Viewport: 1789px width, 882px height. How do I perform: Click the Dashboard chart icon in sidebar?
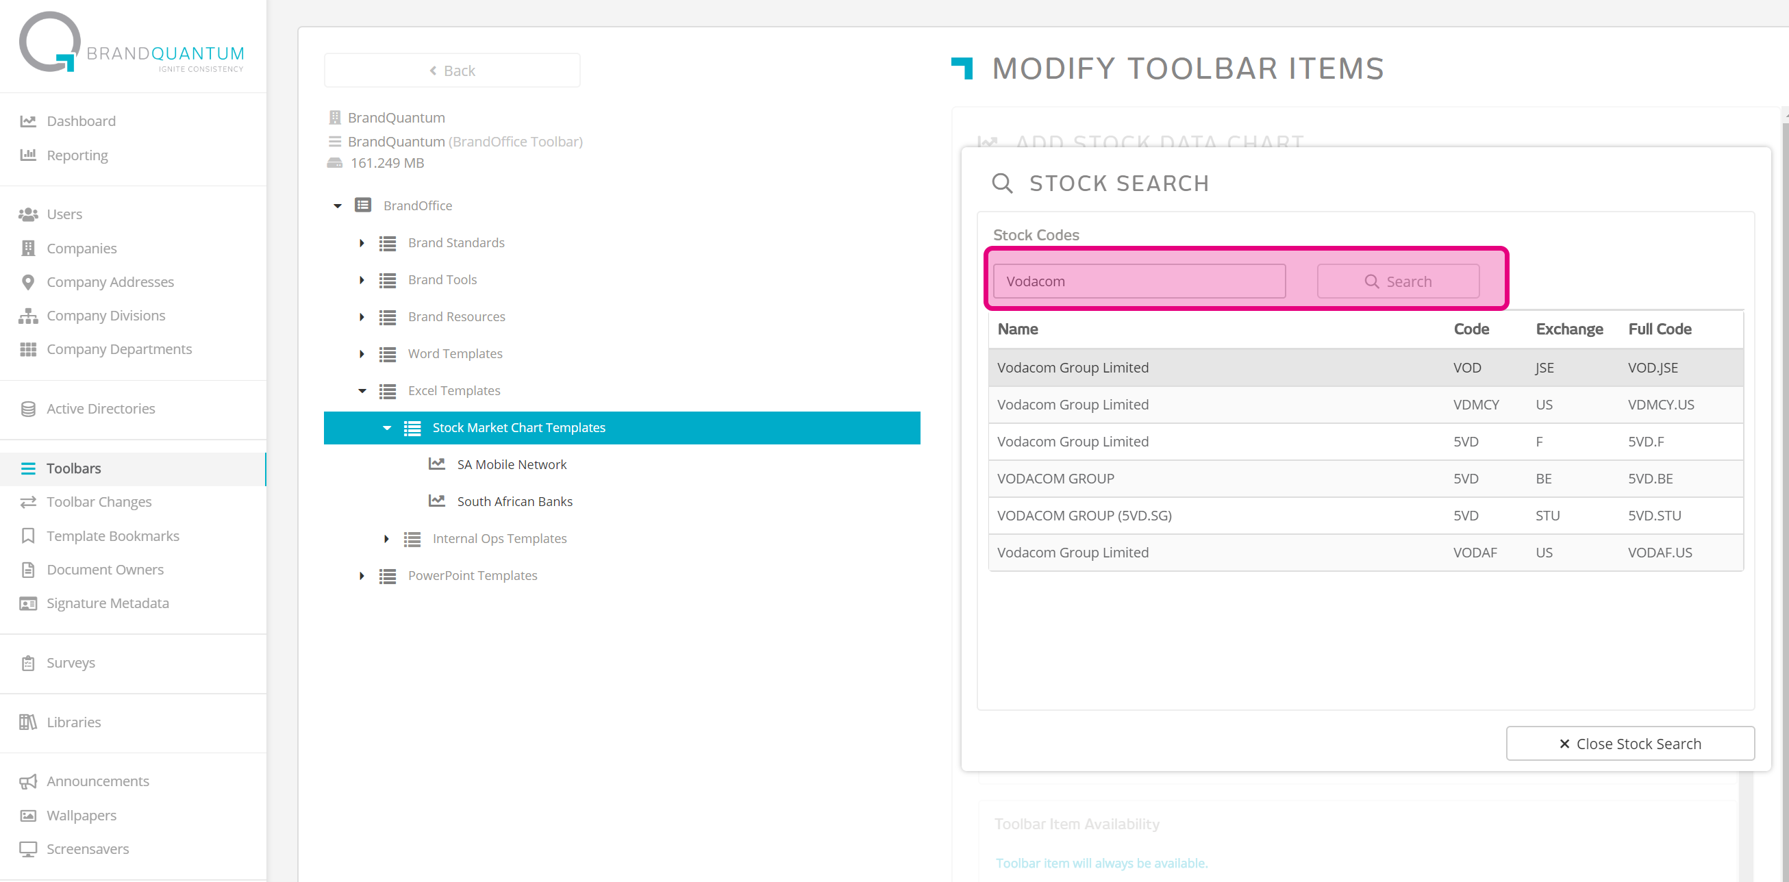[28, 121]
